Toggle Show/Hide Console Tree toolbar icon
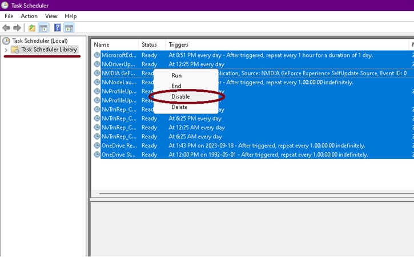 click(43, 28)
